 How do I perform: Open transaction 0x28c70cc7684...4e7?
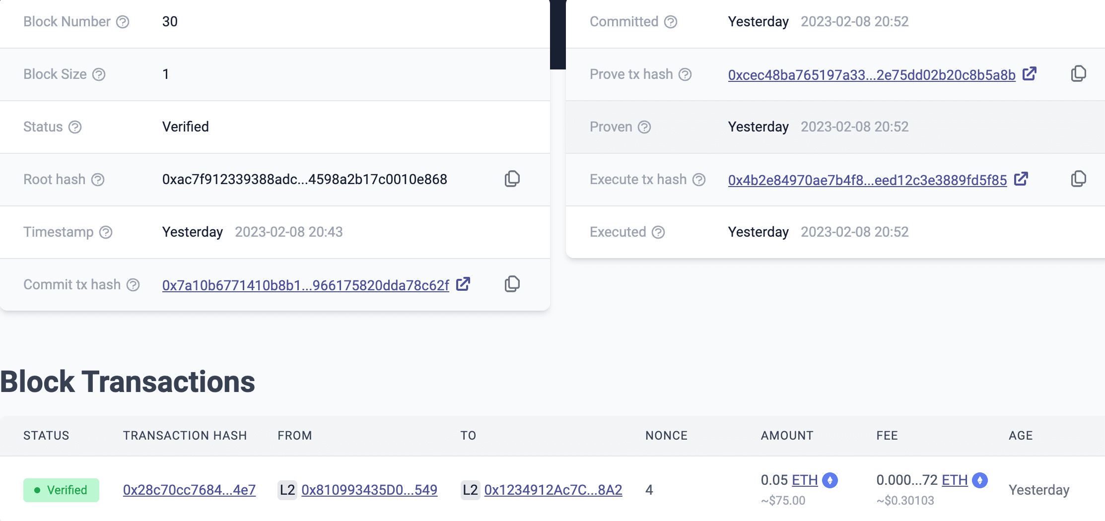[x=189, y=490]
